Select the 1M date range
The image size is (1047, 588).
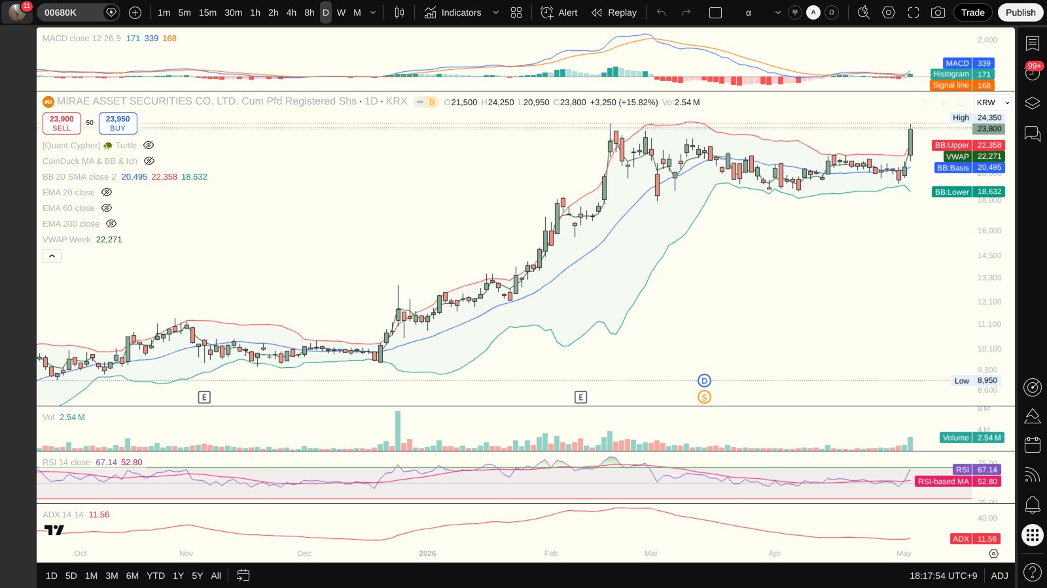click(91, 576)
